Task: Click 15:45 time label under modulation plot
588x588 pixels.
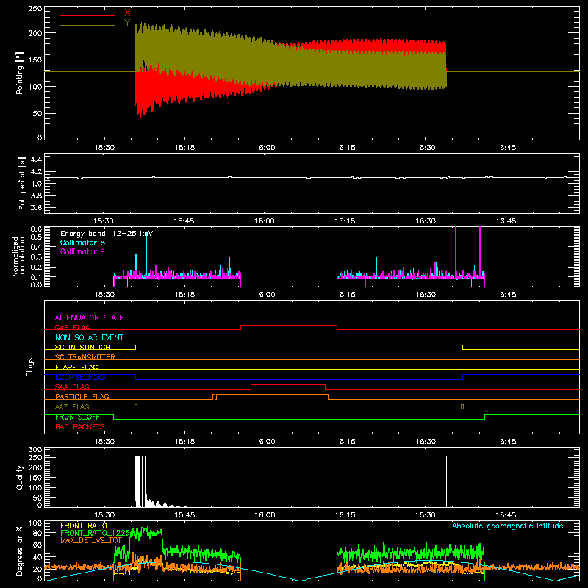Action: tap(184, 295)
